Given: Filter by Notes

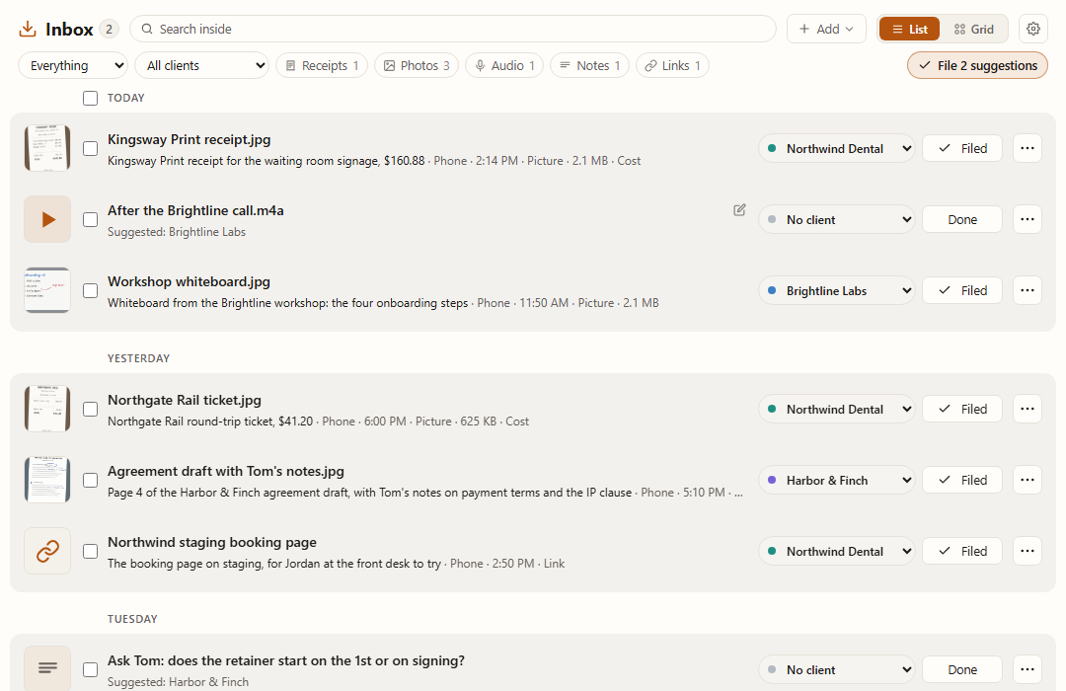Looking at the screenshot, I should [589, 65].
